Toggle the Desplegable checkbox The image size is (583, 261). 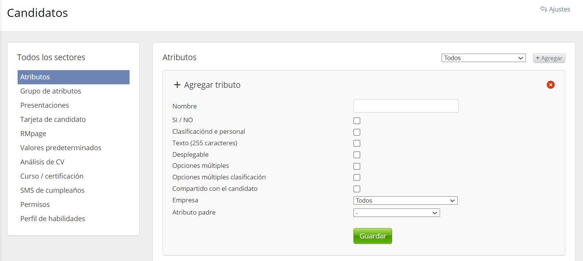(357, 155)
